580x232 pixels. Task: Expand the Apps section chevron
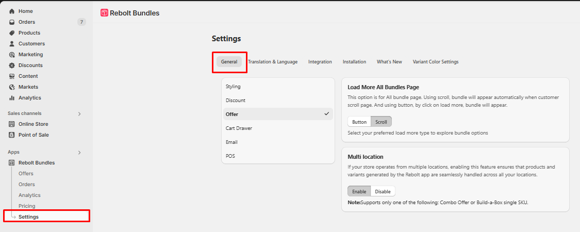[79, 152]
